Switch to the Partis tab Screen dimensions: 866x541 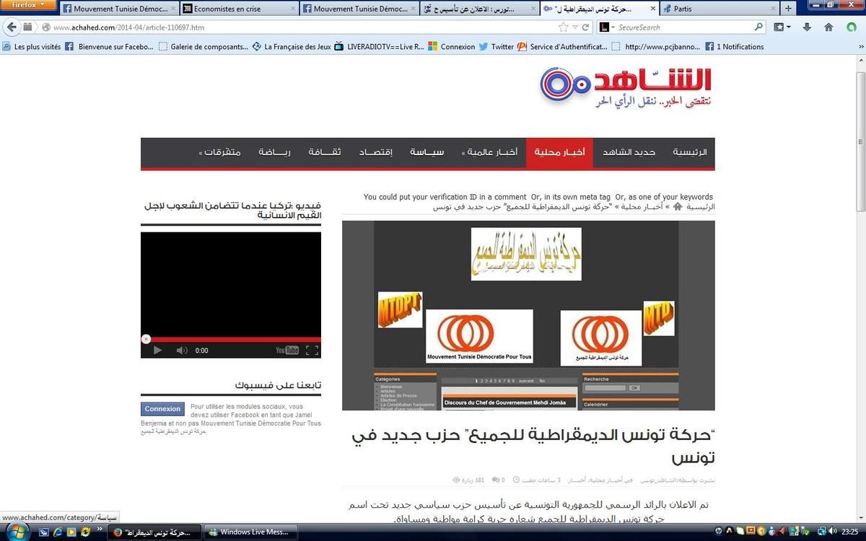720,9
